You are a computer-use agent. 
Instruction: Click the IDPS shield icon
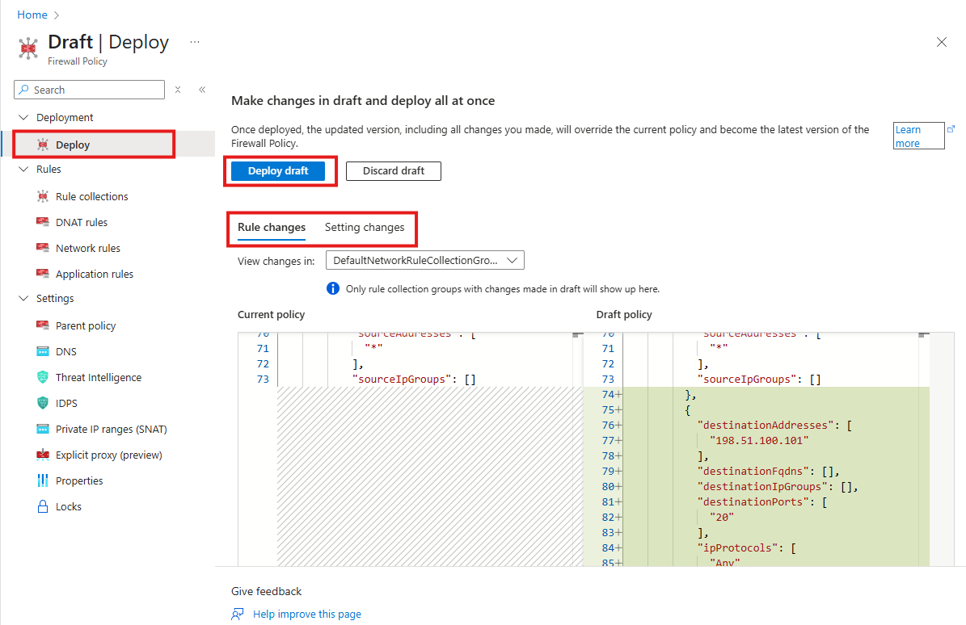point(43,403)
